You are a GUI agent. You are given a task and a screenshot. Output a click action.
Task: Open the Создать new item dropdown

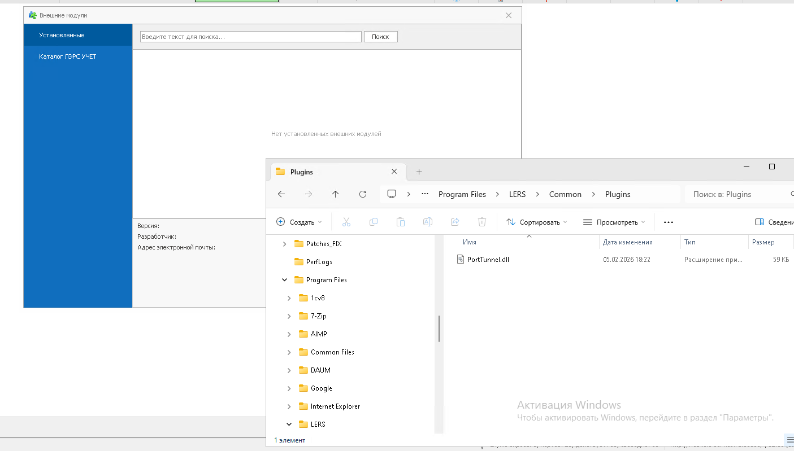point(299,222)
